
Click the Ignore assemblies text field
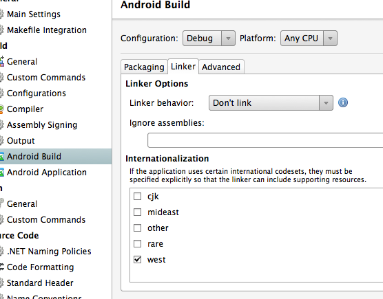(x=265, y=140)
